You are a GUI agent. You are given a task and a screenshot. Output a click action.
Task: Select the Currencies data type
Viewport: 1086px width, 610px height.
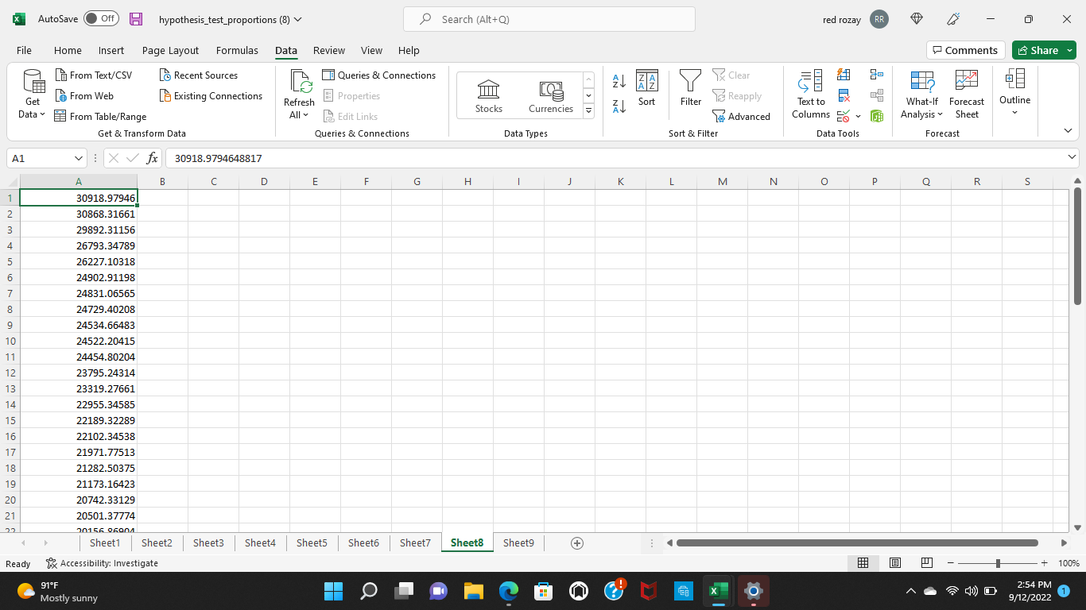click(551, 96)
